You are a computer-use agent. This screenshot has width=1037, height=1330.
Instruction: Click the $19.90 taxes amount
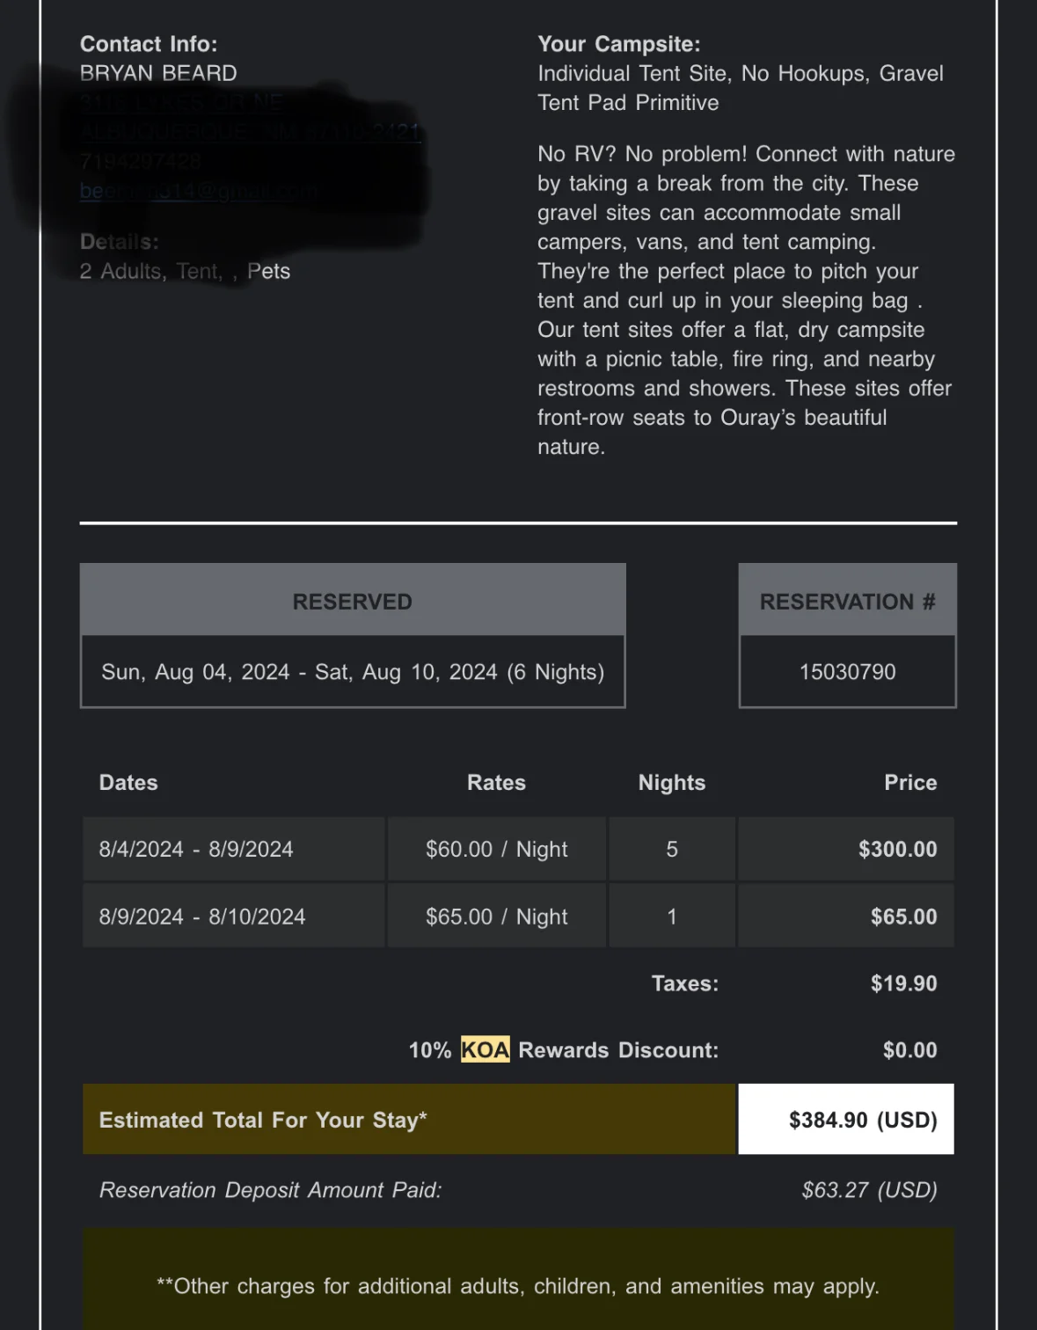coord(903,983)
